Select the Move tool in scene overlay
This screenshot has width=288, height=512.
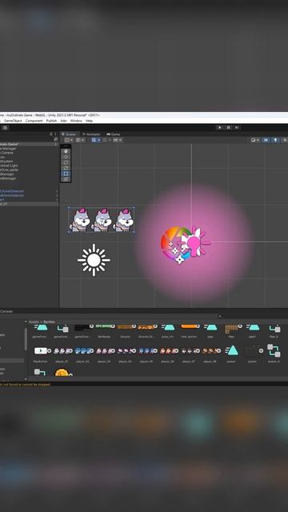click(x=66, y=157)
